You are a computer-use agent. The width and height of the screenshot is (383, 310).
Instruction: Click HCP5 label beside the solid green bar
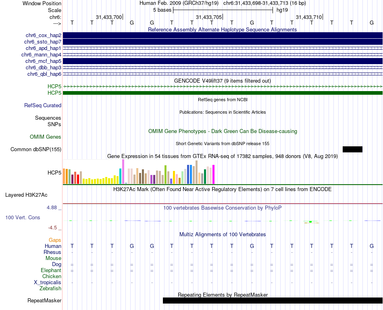54,93
